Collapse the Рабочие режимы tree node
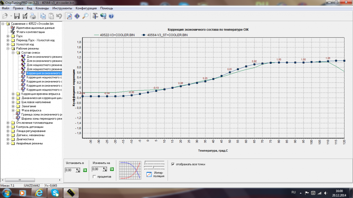353x198 pixels. coord(8,48)
